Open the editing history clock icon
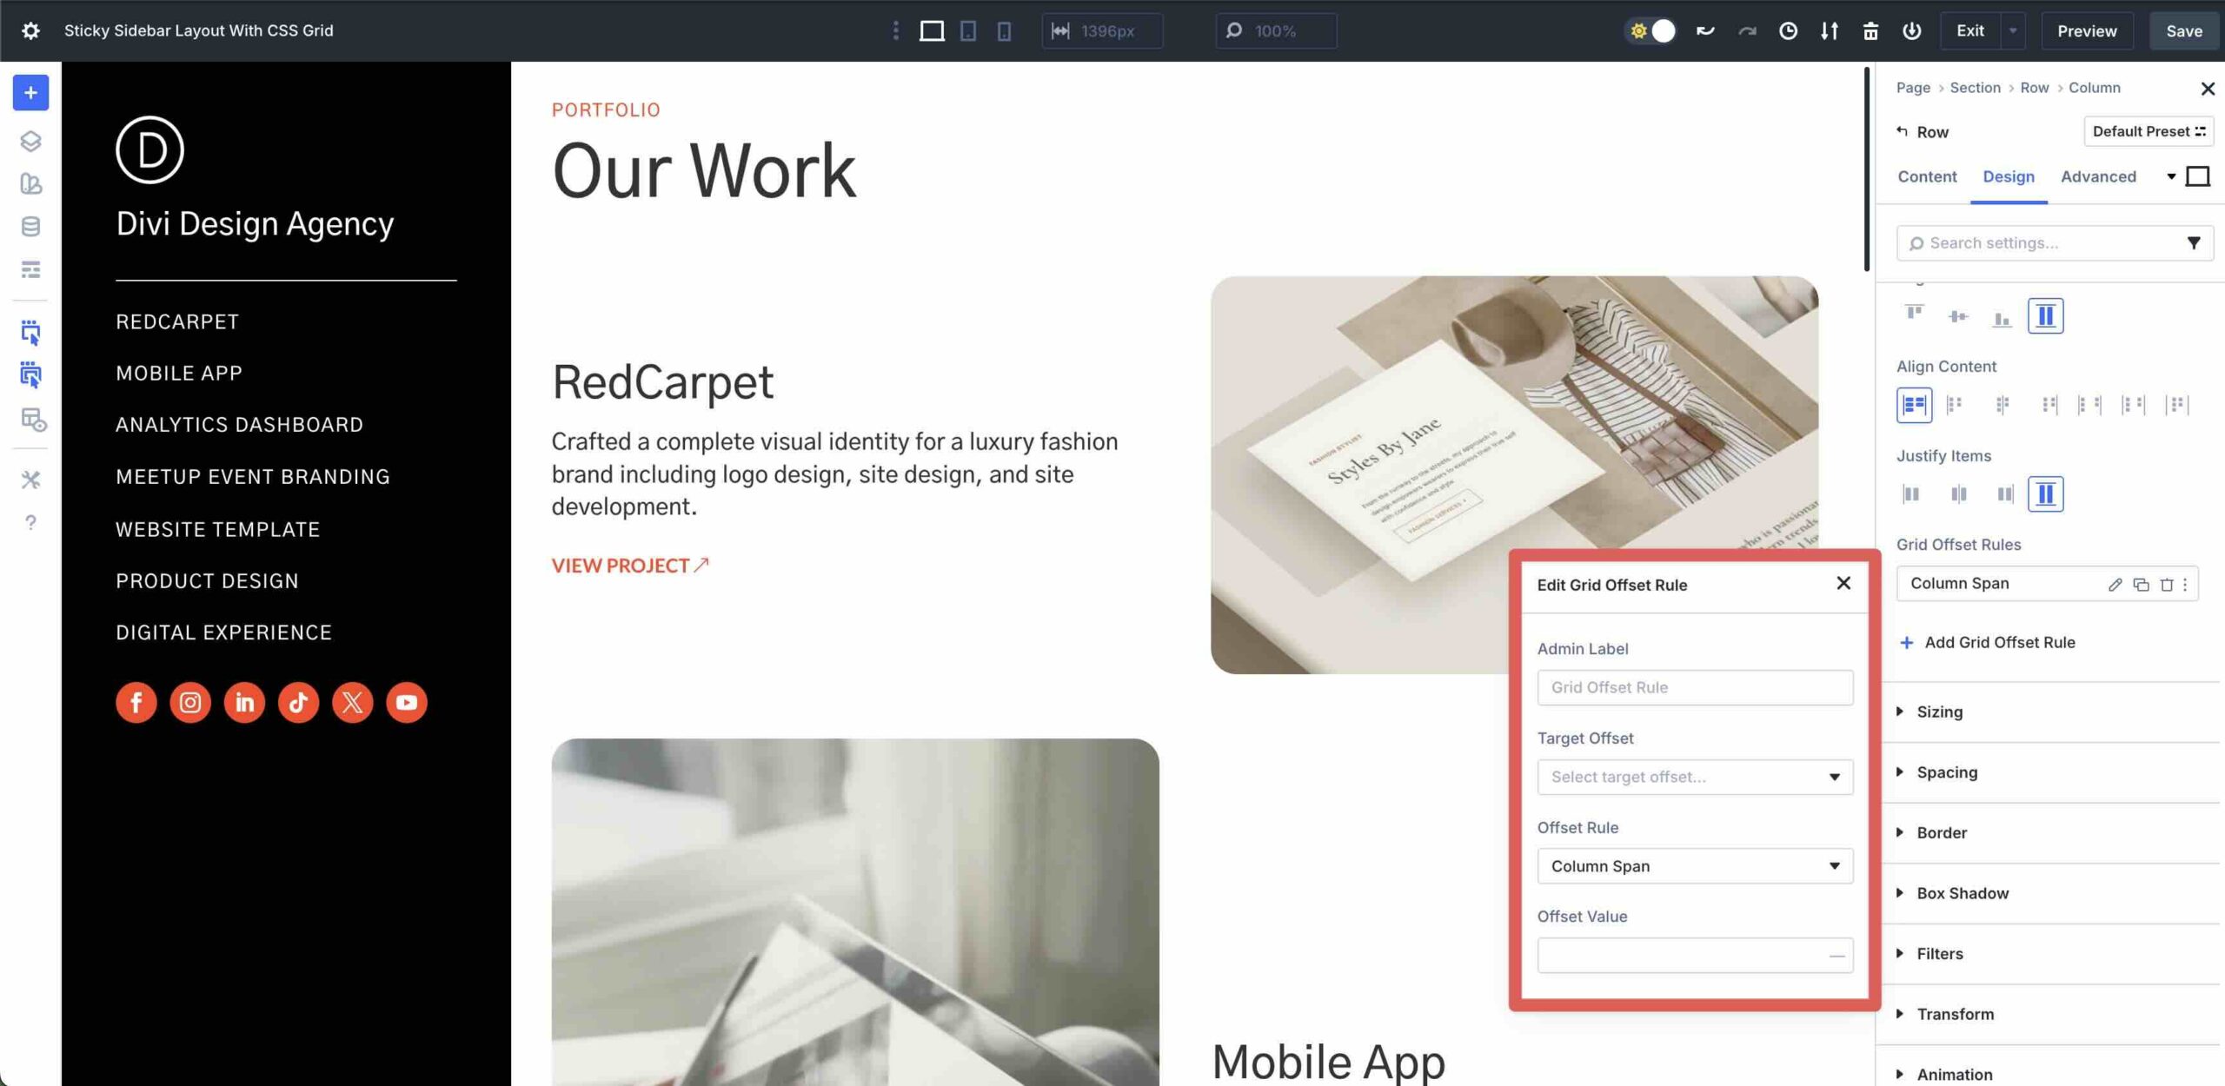2225x1086 pixels. (x=1788, y=30)
